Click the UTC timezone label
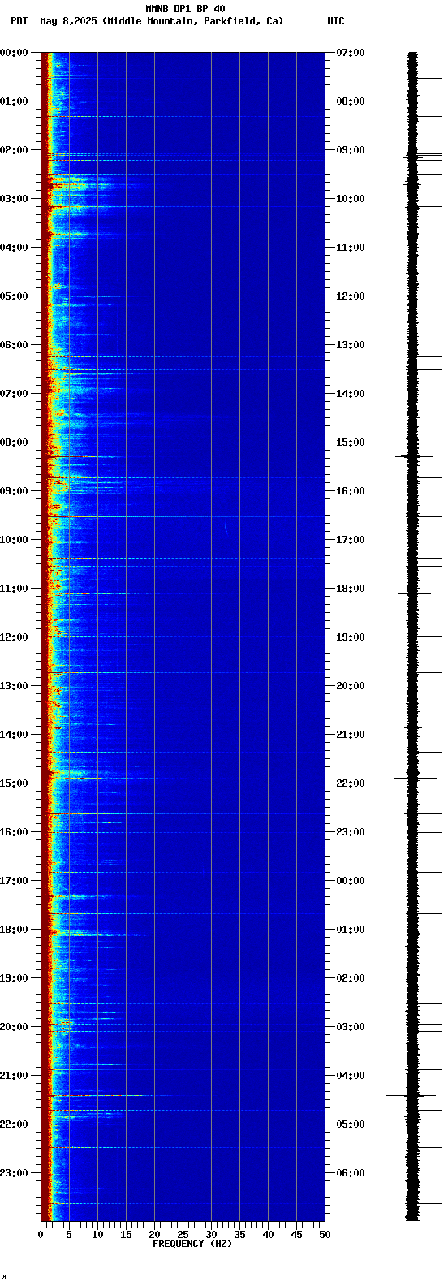 [x=336, y=21]
